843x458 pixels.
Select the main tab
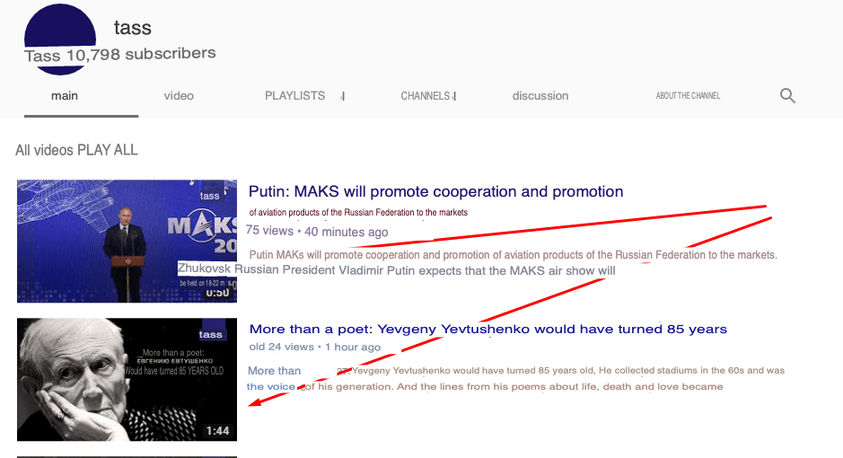(x=65, y=96)
